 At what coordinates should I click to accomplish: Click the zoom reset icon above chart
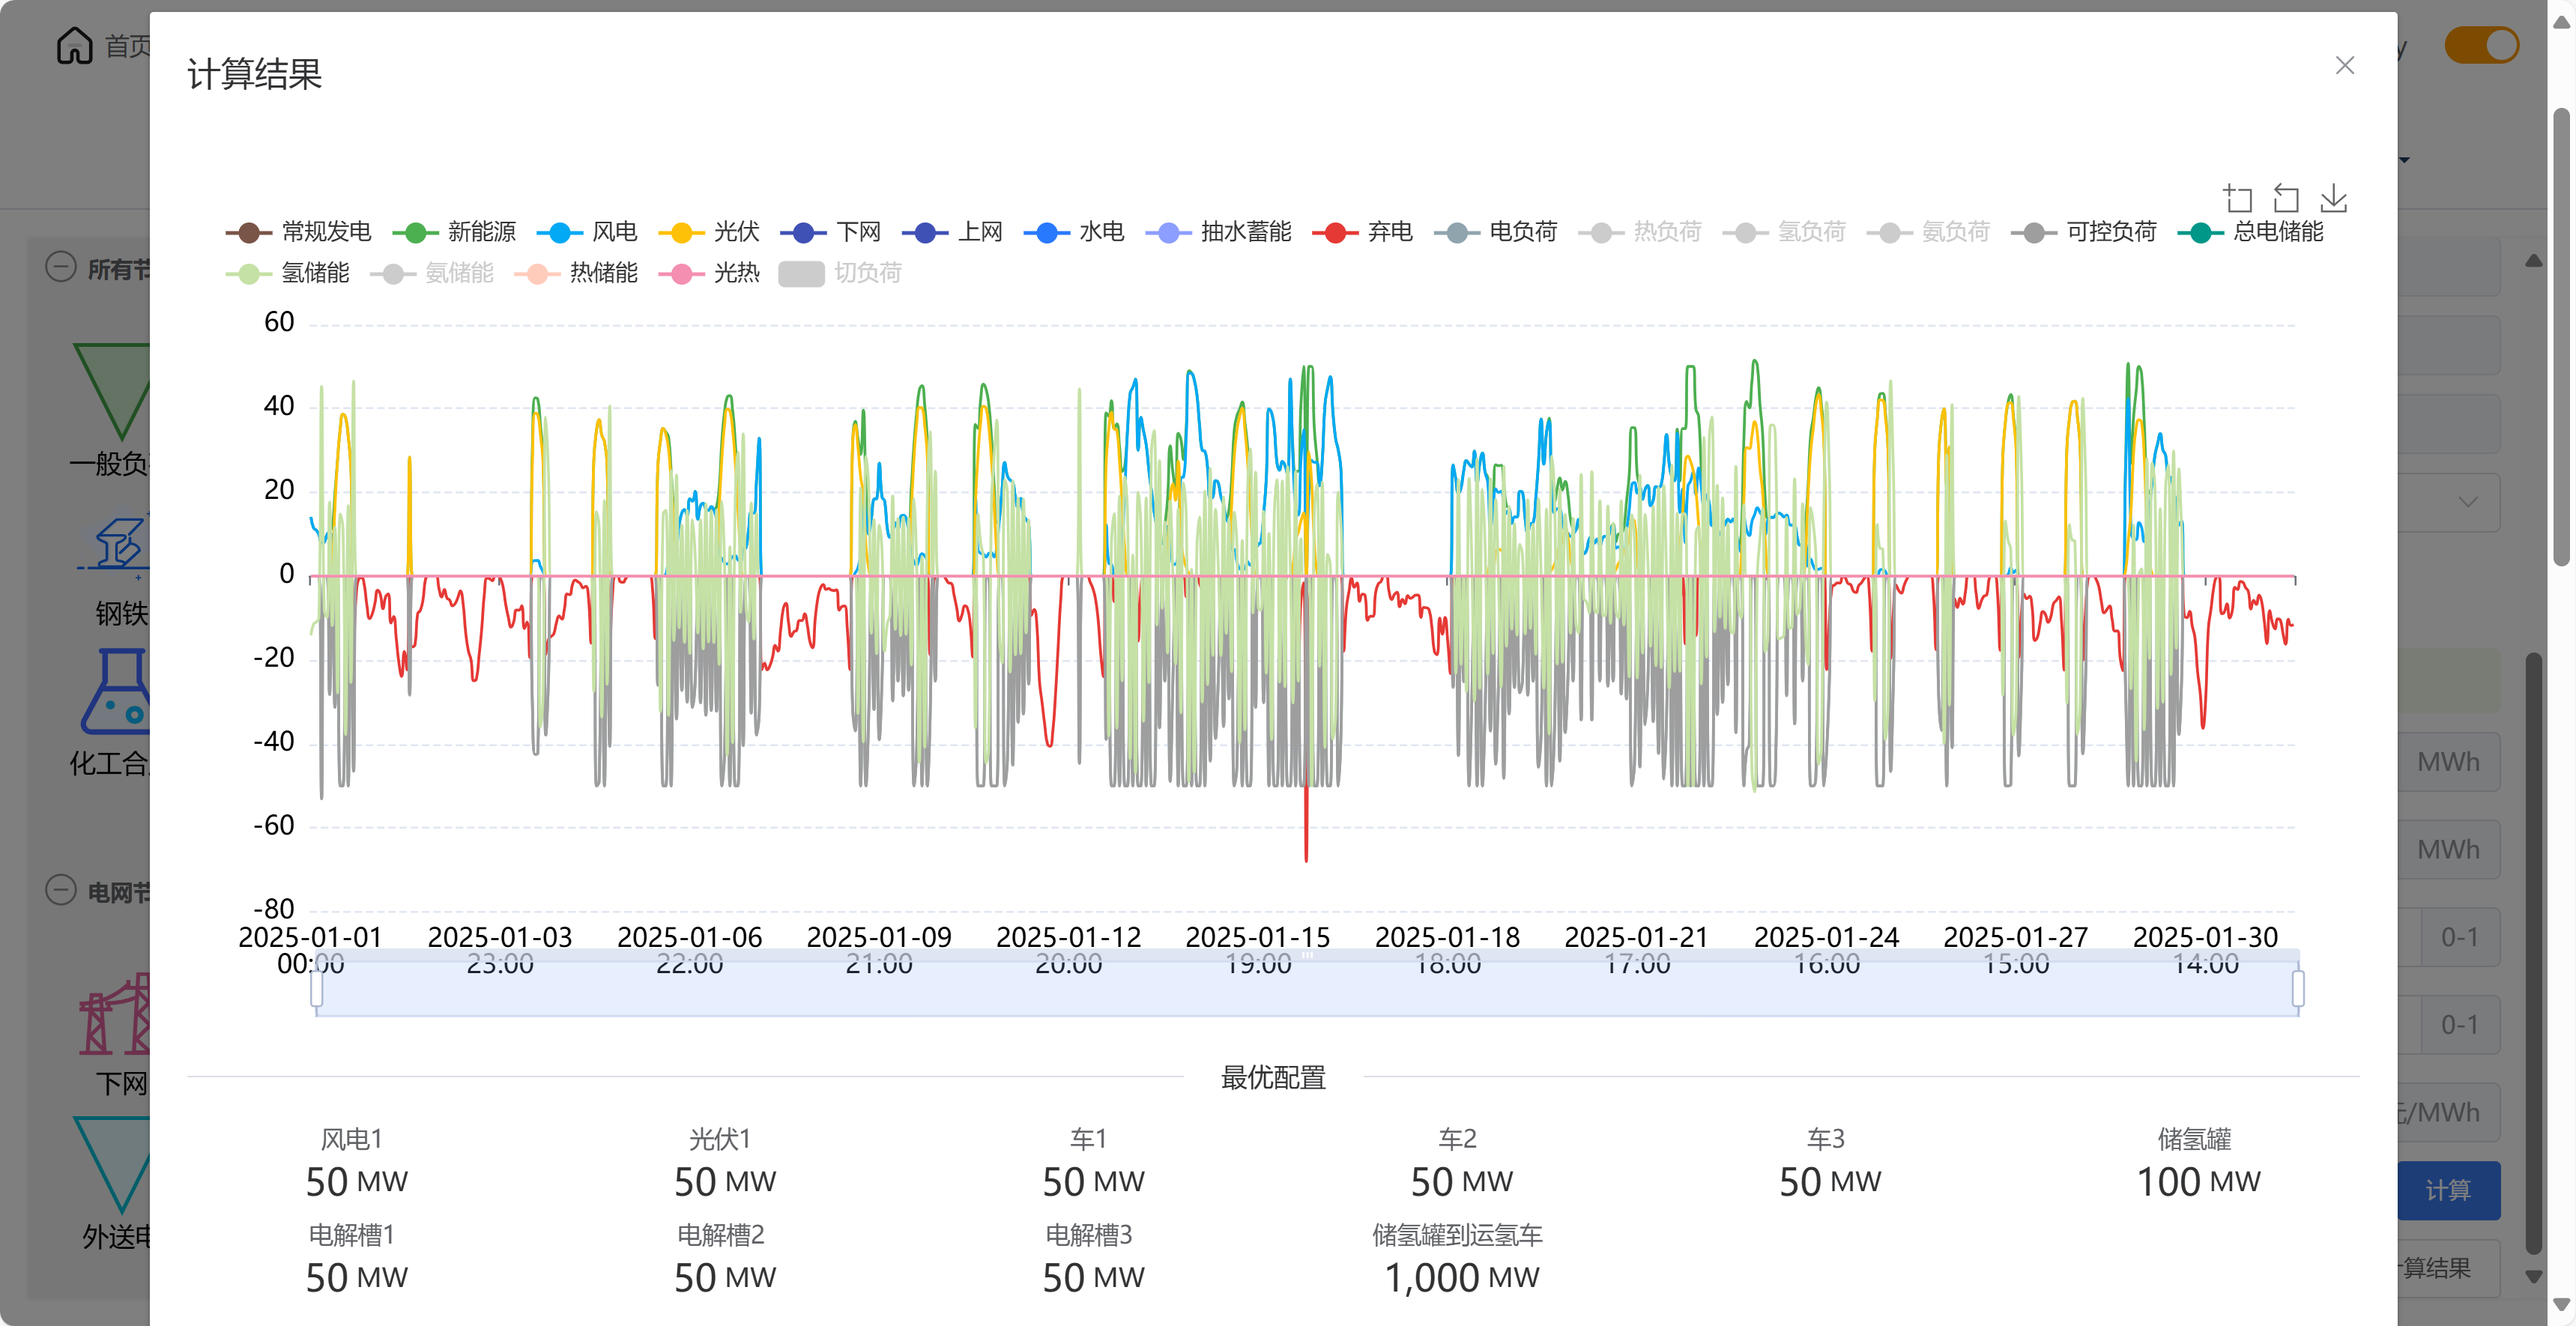pyautogui.click(x=2286, y=198)
